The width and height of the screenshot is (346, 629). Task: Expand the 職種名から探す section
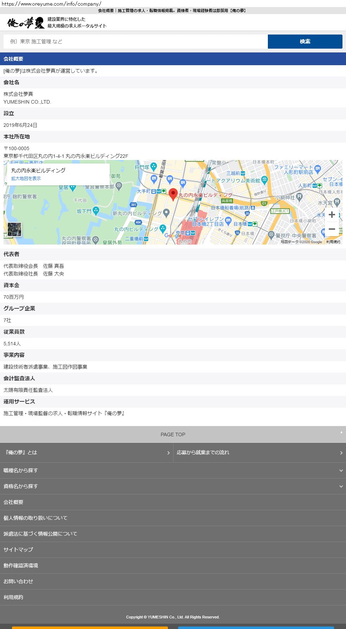tap(173, 470)
